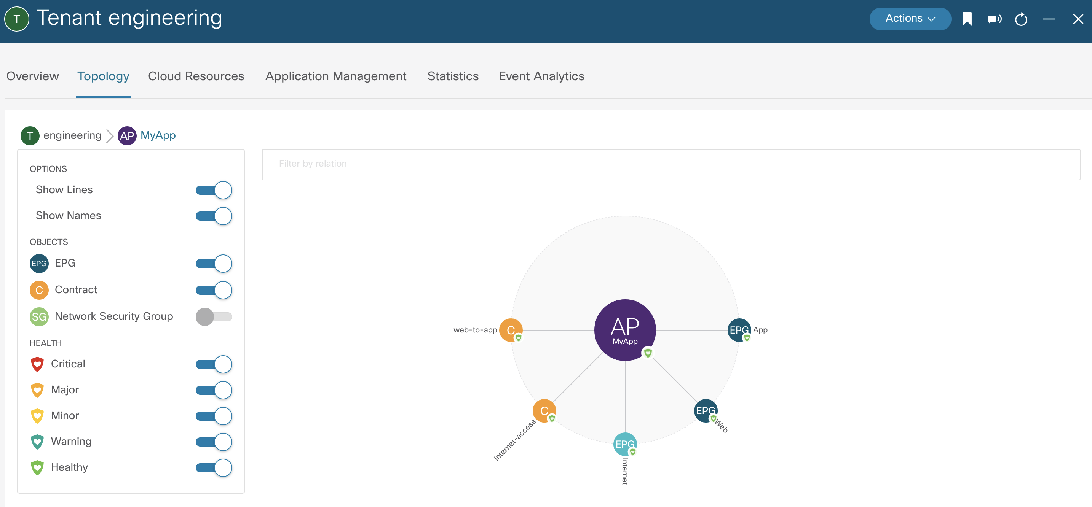This screenshot has width=1092, height=507.
Task: Select the Web EPG node
Action: 705,410
